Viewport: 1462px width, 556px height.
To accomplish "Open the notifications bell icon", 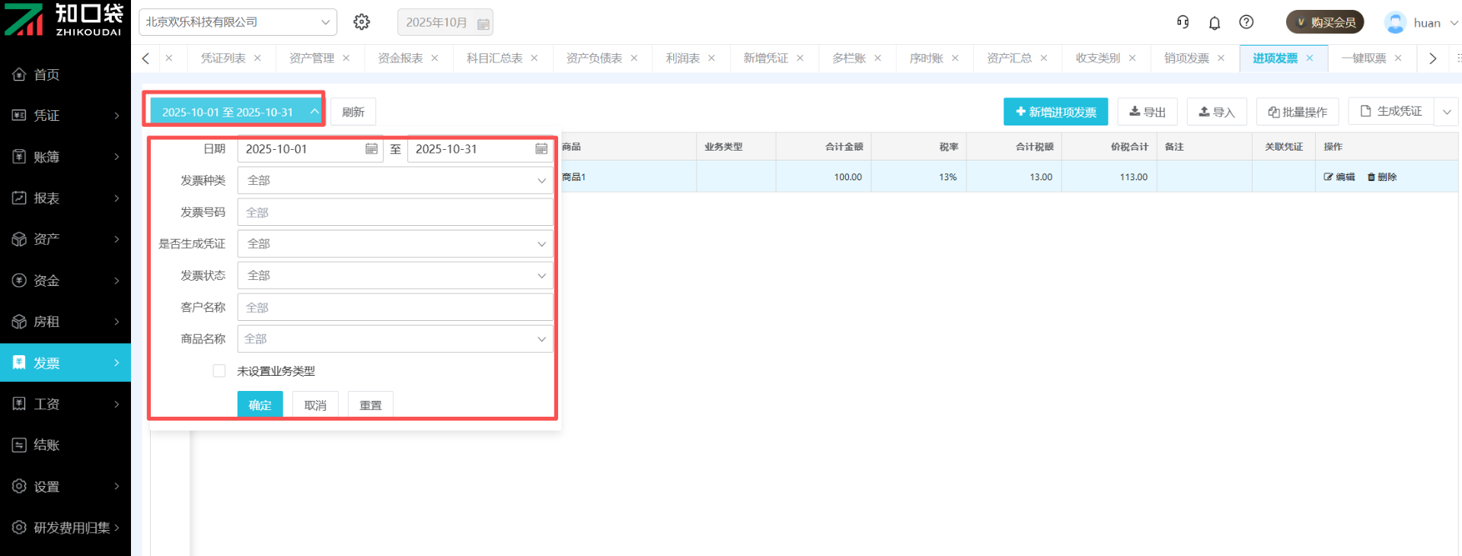I will click(1215, 23).
